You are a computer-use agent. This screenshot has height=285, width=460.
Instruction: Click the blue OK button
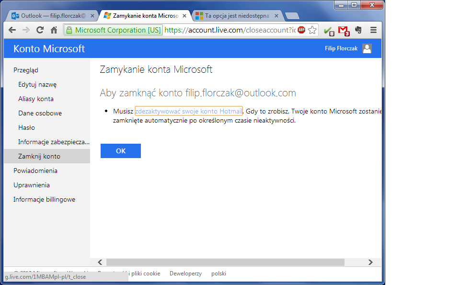point(121,151)
